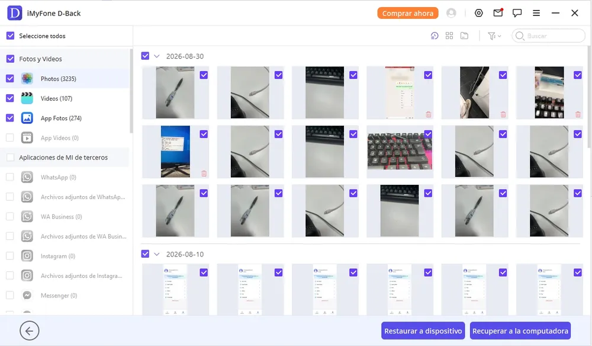592x346 pixels.
Task: Toggle the 2026-08-10 date group checkbox
Action: click(145, 254)
